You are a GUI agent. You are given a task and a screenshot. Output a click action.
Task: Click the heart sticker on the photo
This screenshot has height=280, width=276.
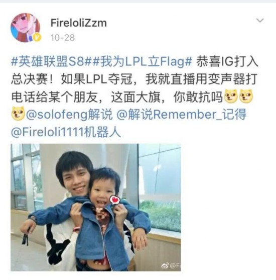pyautogui.click(x=114, y=200)
